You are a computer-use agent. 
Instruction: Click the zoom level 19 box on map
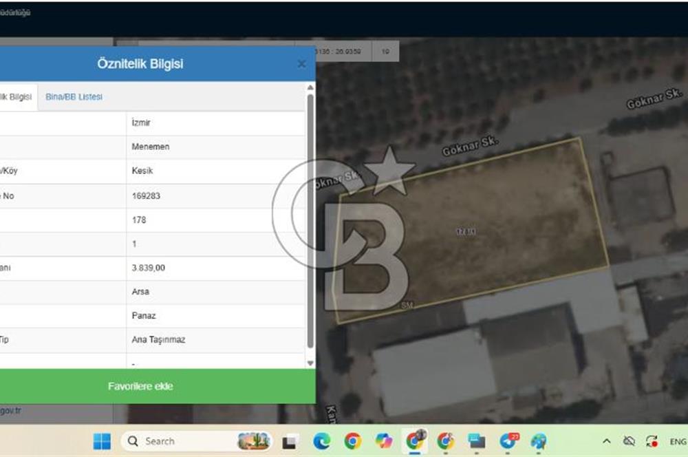pos(385,52)
